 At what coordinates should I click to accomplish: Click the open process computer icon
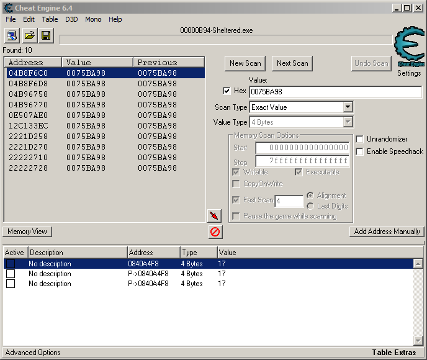(12, 36)
